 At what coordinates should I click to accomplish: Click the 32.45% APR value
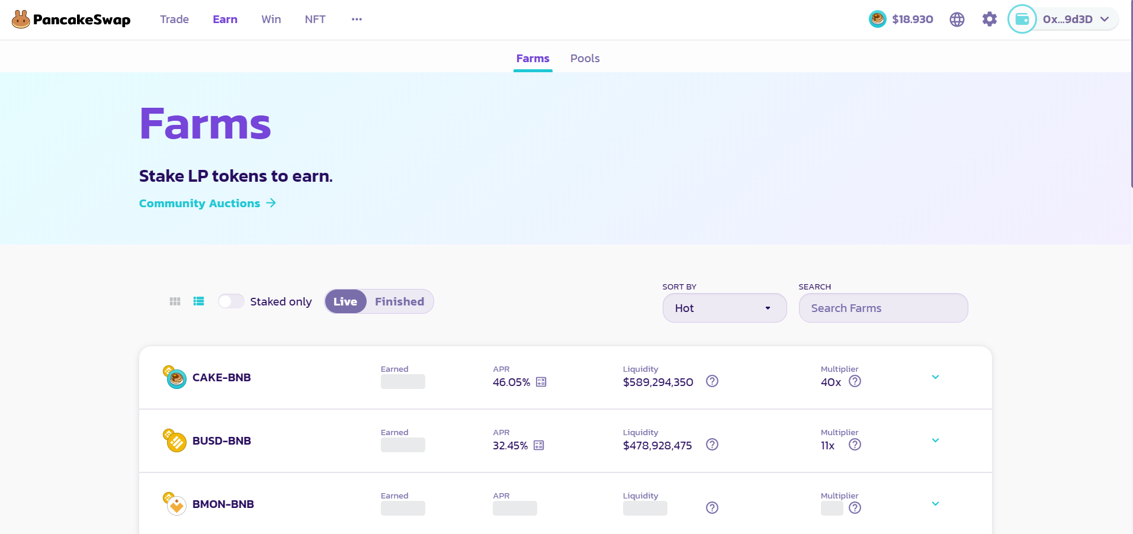click(510, 446)
